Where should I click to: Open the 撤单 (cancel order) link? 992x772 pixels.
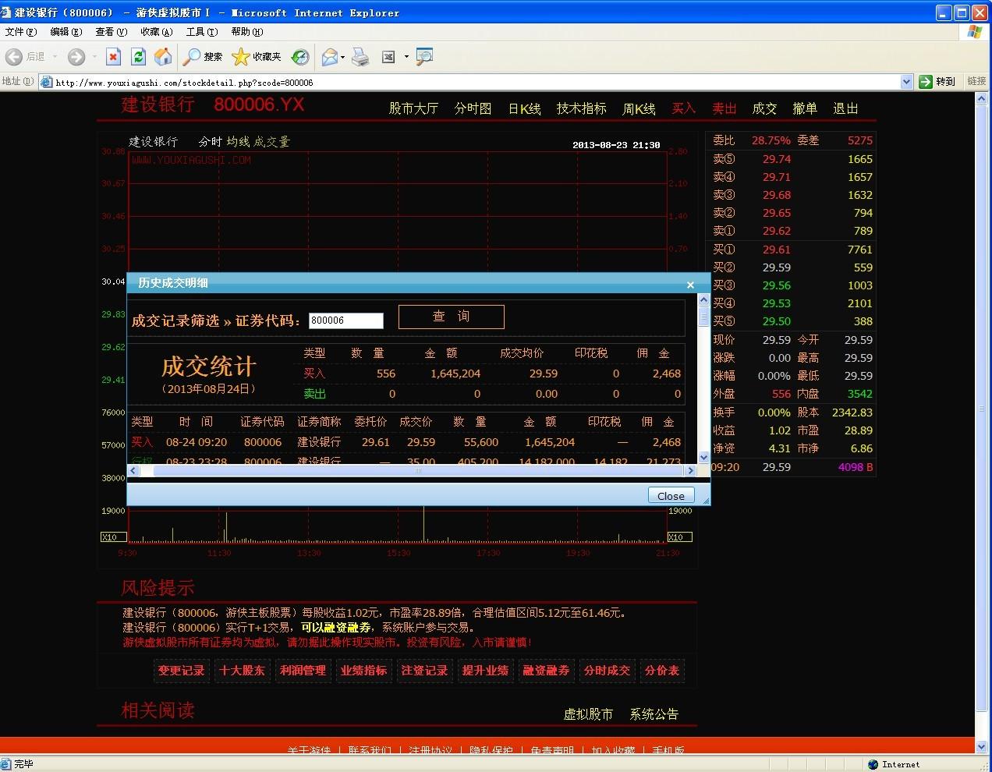click(805, 108)
